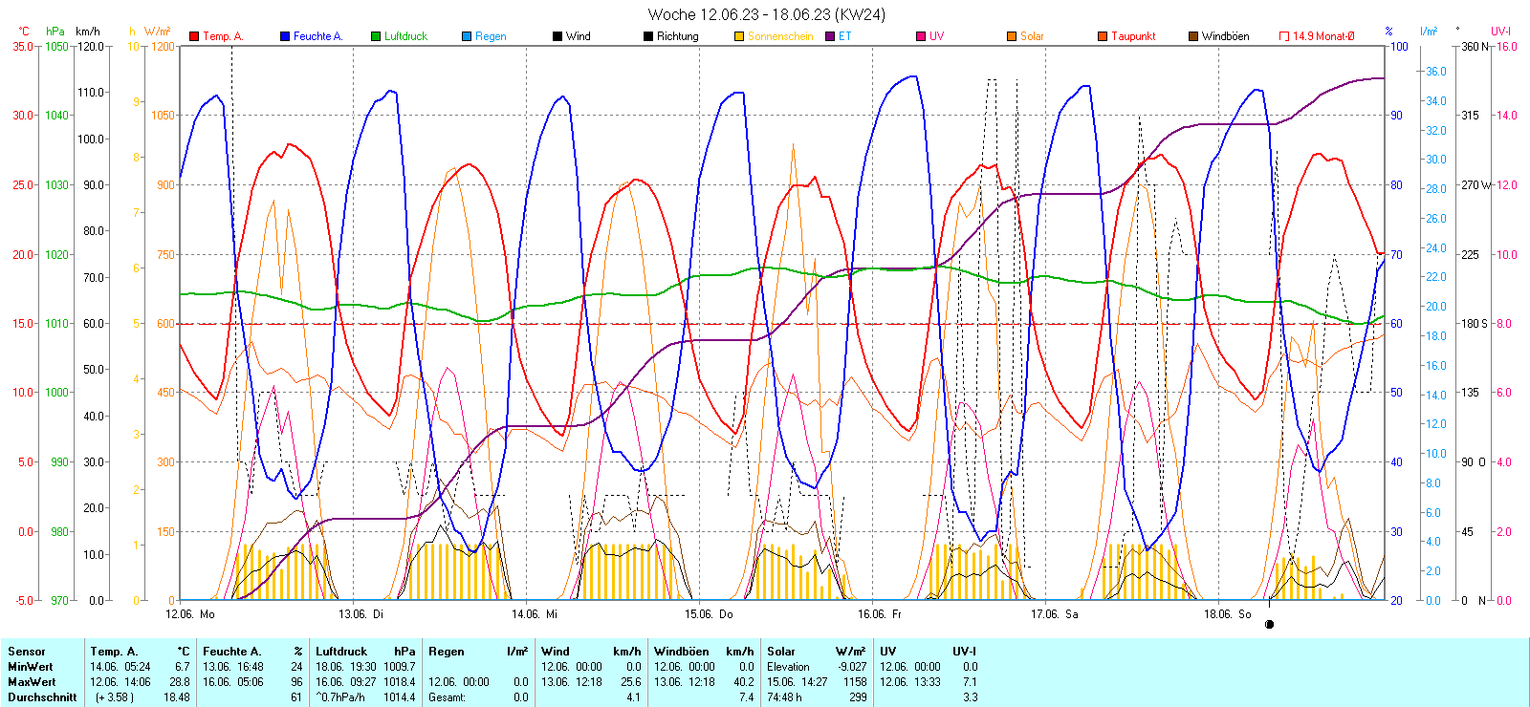Click the magenta UV legend square
The height and width of the screenshot is (707, 1530).
click(x=921, y=36)
